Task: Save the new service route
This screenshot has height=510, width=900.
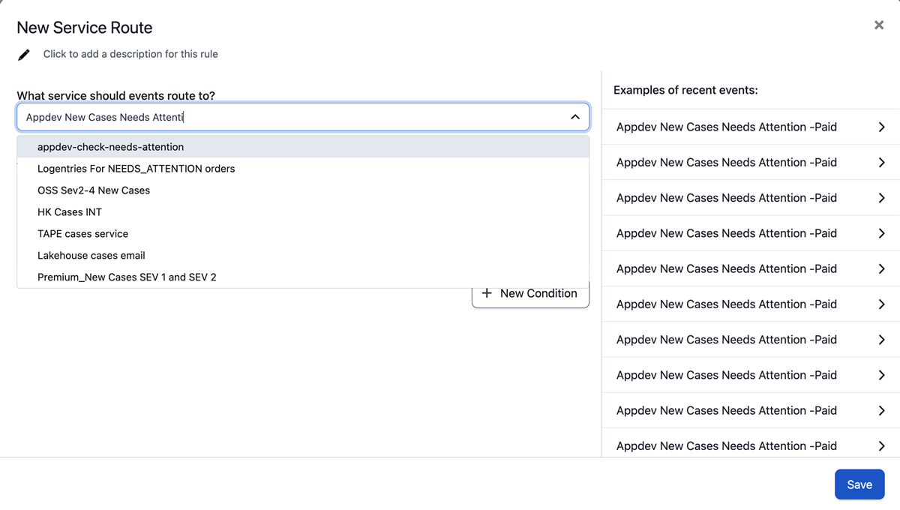Action: (x=859, y=484)
